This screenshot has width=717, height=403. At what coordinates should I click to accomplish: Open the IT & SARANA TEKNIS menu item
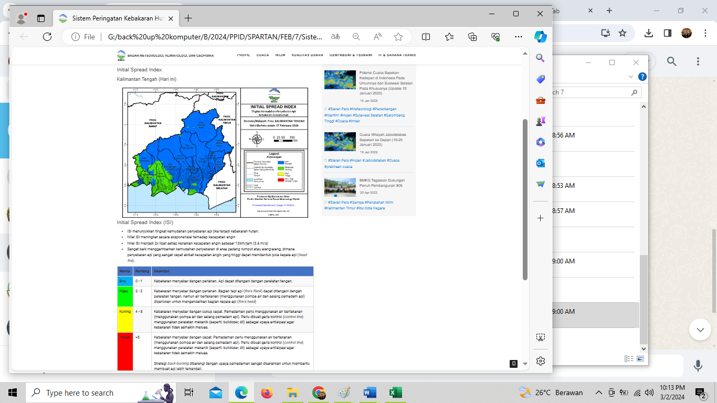coord(397,55)
